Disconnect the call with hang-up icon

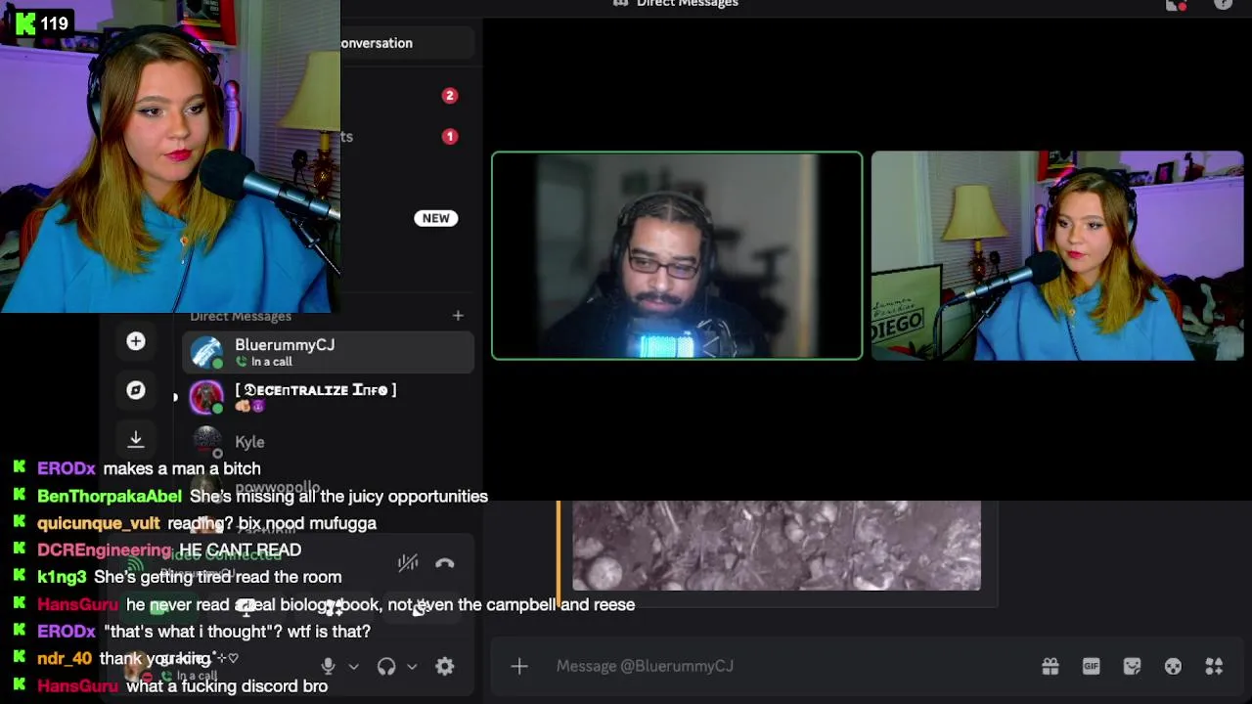pos(445,563)
